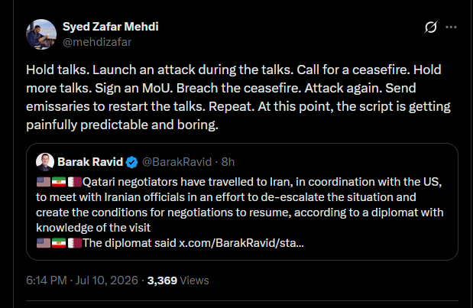Open the Grok explain icon on the post
473x308 pixels.
point(431,28)
